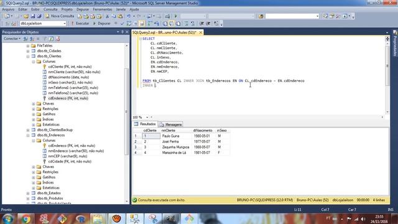Click the dtNascimento column header
The width and height of the screenshot is (398, 224).
(203, 131)
